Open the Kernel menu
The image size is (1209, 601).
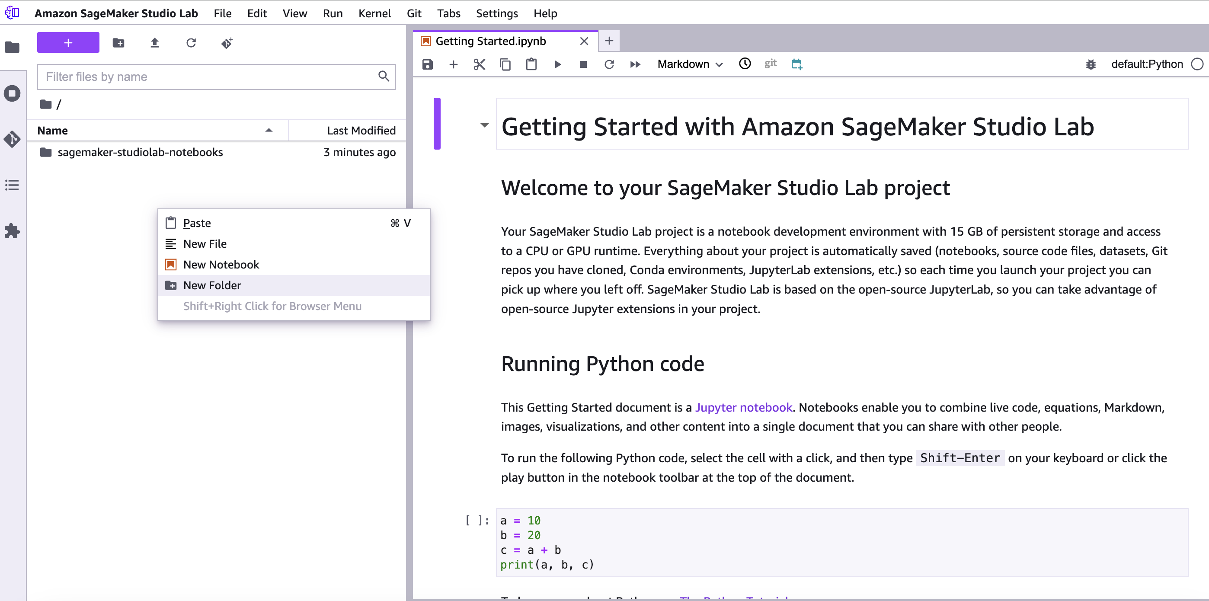pos(374,13)
